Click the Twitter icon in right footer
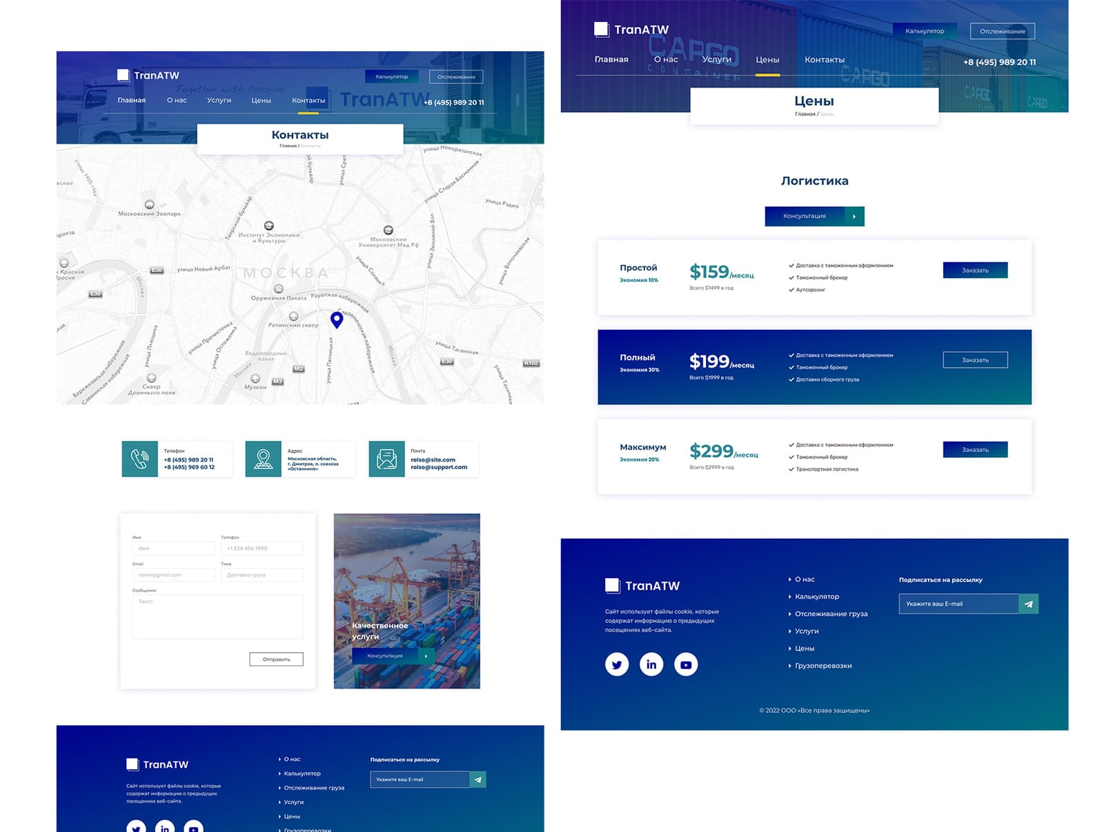The width and height of the screenshot is (1104, 832). tap(616, 664)
